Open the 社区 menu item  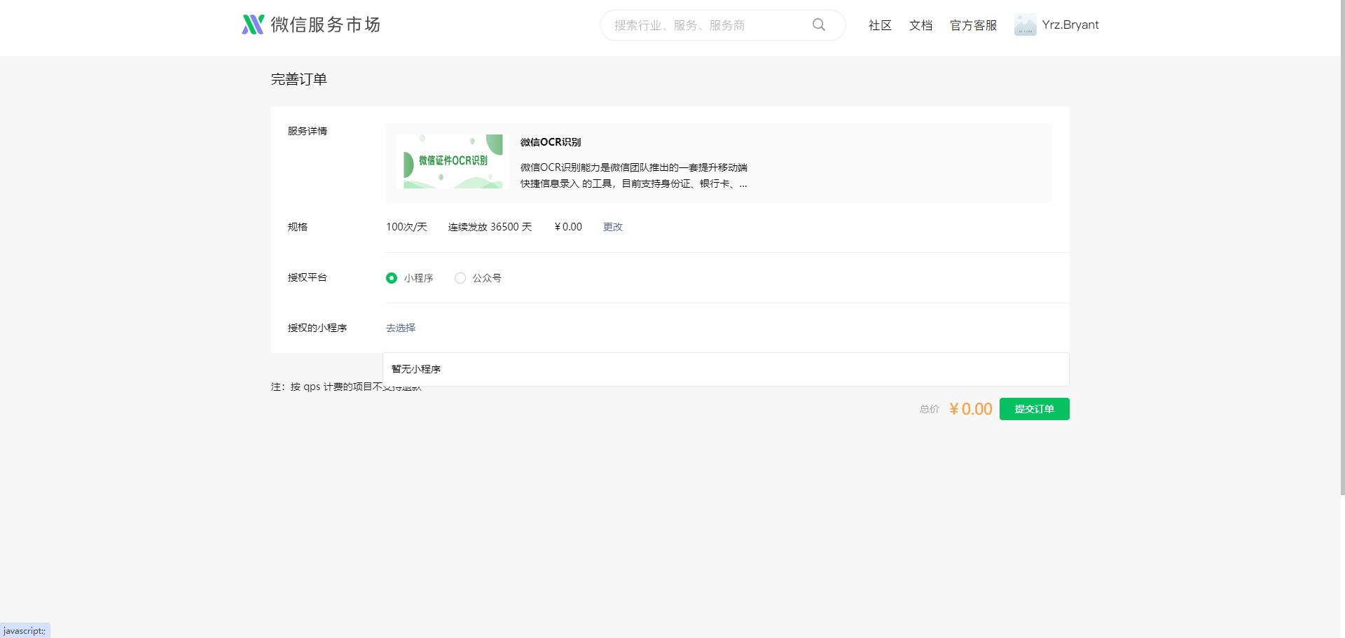tap(880, 25)
